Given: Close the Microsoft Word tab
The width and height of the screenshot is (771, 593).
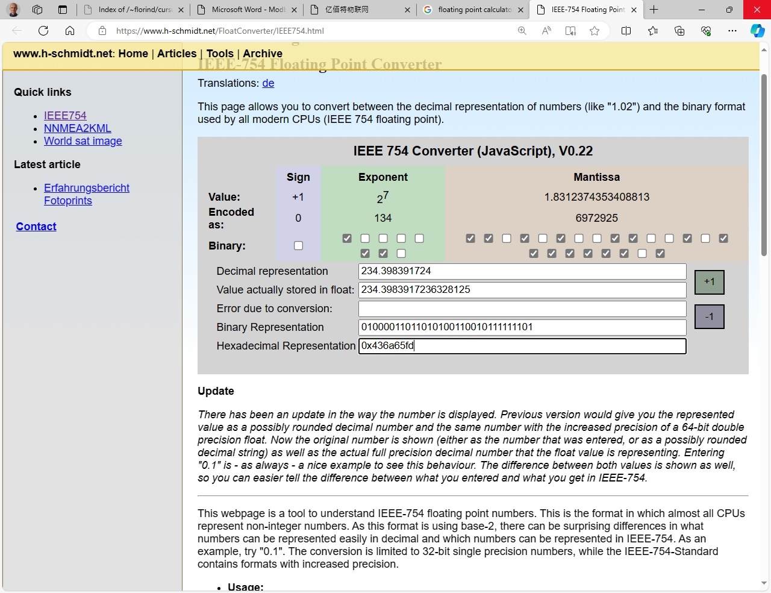Looking at the screenshot, I should click(x=294, y=10).
